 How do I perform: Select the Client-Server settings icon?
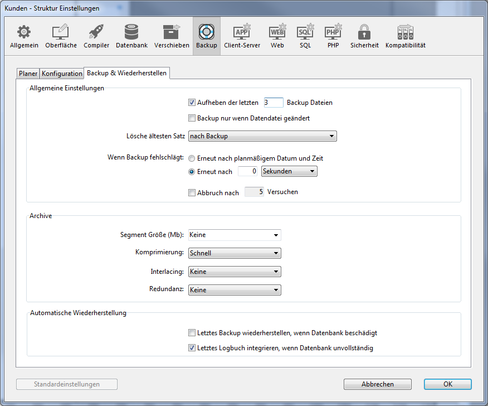point(242,36)
